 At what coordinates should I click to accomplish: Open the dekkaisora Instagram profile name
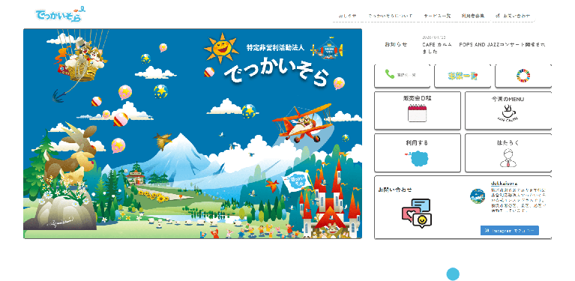(504, 183)
